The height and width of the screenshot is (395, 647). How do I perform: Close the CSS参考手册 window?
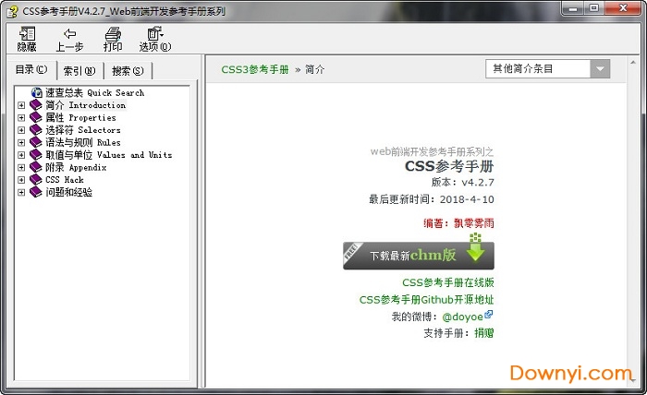click(623, 8)
